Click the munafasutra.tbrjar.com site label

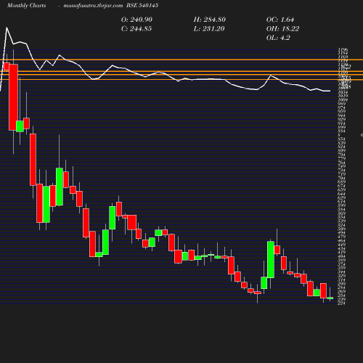tap(93, 6)
